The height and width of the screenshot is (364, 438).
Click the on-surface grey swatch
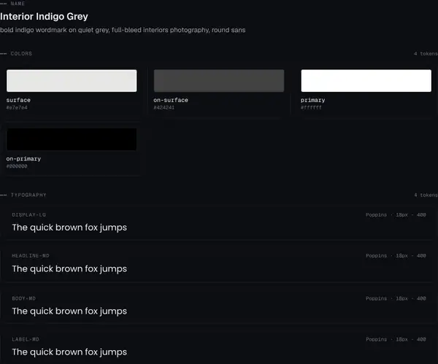click(x=219, y=81)
